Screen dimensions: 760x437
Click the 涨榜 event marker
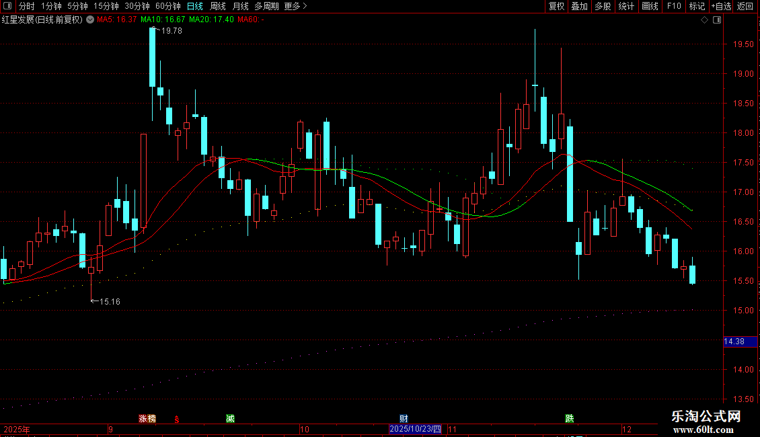pyautogui.click(x=147, y=419)
